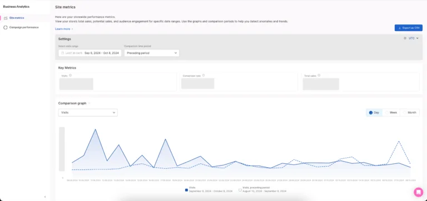
Task: Expand the Preceding period comparison dropdown
Action: (152, 53)
